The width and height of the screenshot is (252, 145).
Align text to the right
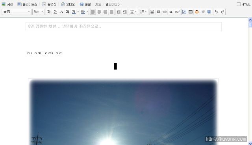pos(105,12)
